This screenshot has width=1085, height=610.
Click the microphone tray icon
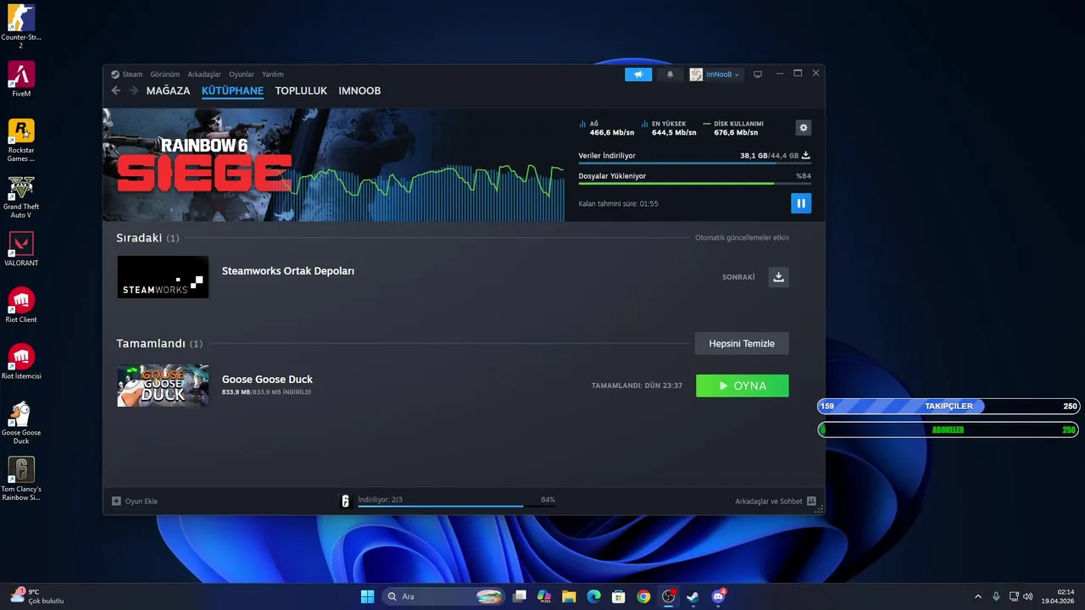(x=996, y=596)
